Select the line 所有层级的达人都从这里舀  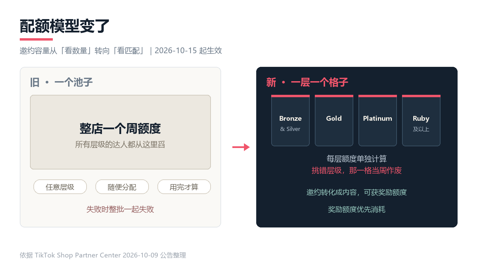point(120,145)
